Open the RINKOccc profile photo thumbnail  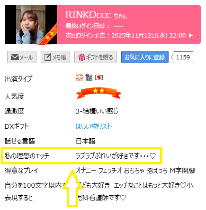click(31, 25)
